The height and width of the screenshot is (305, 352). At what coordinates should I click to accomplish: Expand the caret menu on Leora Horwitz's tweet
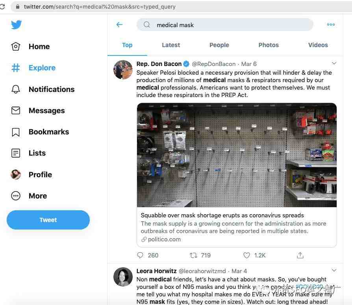coord(334,270)
